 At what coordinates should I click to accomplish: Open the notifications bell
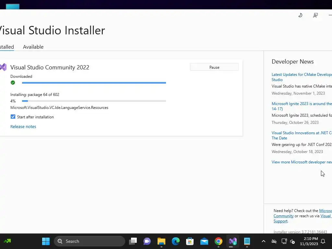(323, 241)
